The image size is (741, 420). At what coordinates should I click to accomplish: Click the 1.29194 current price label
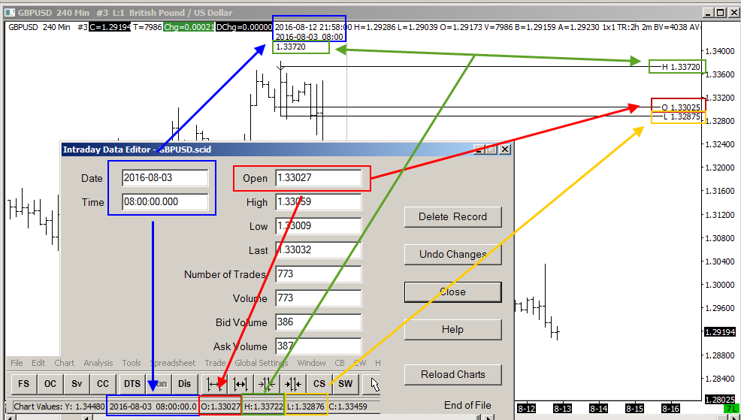(x=721, y=332)
